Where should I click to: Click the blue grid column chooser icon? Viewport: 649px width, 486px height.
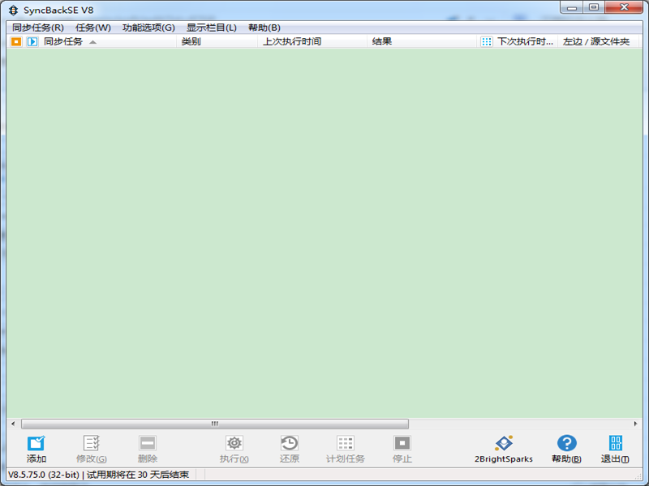coord(486,41)
